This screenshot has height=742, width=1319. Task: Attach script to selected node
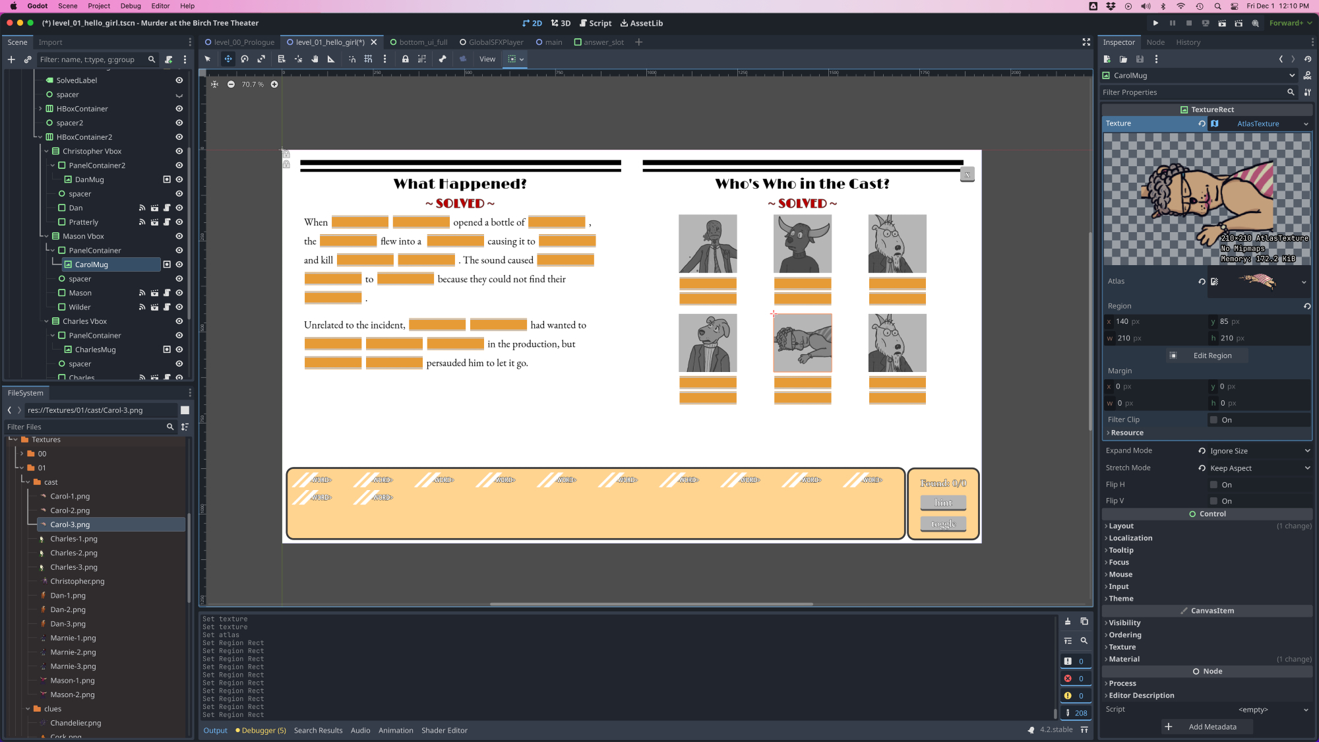(169, 59)
